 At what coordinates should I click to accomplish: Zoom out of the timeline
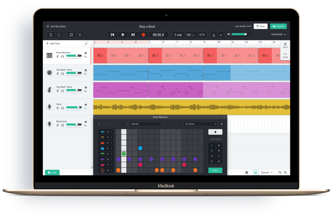280,172
